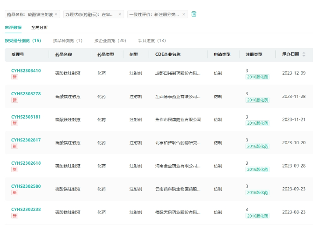Remove the 办理状态 filter tag
Viewport: 319px width, 225px height.
point(120,14)
